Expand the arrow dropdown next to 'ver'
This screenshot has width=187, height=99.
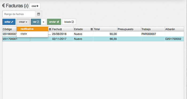(43, 22)
